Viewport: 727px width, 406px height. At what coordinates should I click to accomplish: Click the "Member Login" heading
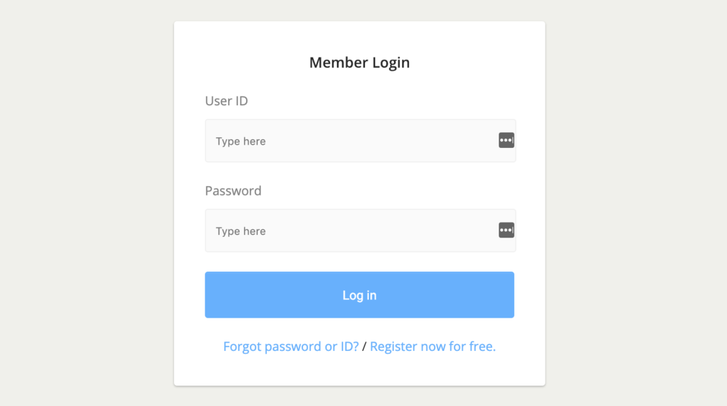(x=359, y=62)
